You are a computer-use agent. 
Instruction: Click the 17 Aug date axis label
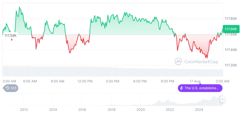195,81
